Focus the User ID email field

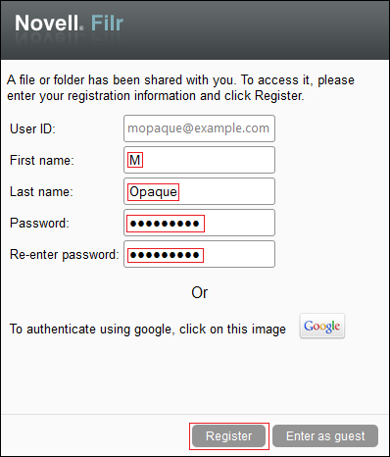[x=199, y=128]
